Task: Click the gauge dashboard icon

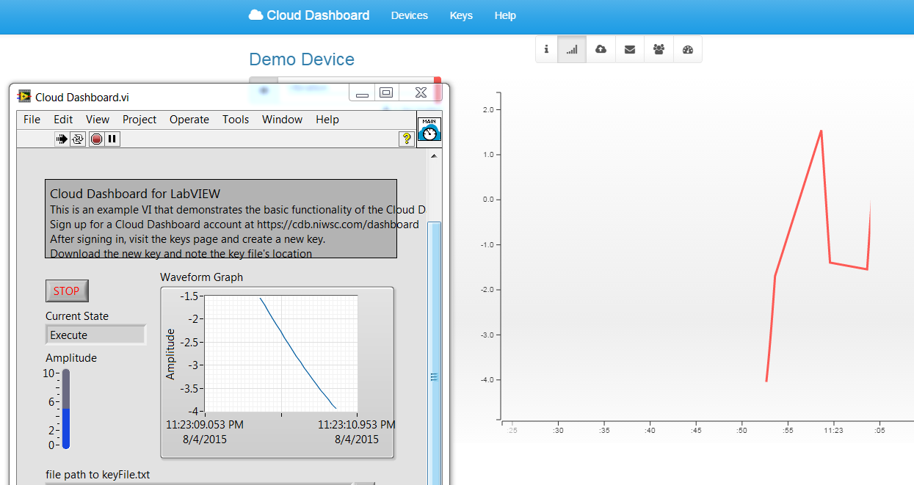Action: (688, 49)
